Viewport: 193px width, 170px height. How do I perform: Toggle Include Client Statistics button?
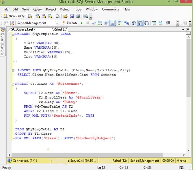tap(126, 23)
